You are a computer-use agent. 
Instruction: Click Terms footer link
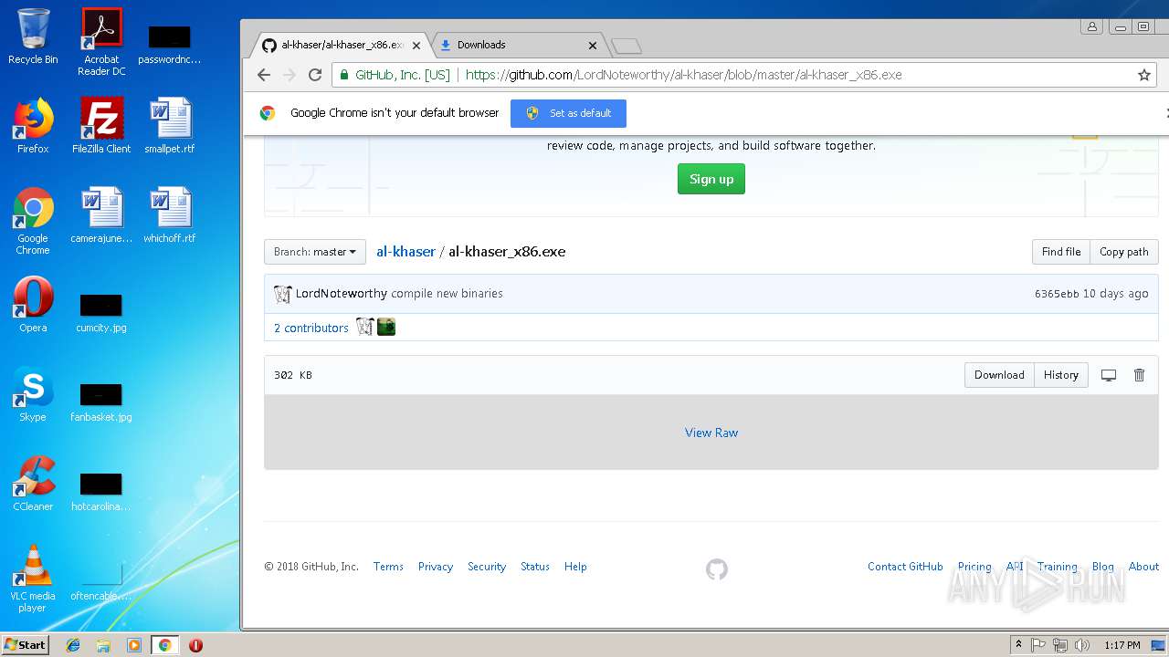pyautogui.click(x=388, y=567)
